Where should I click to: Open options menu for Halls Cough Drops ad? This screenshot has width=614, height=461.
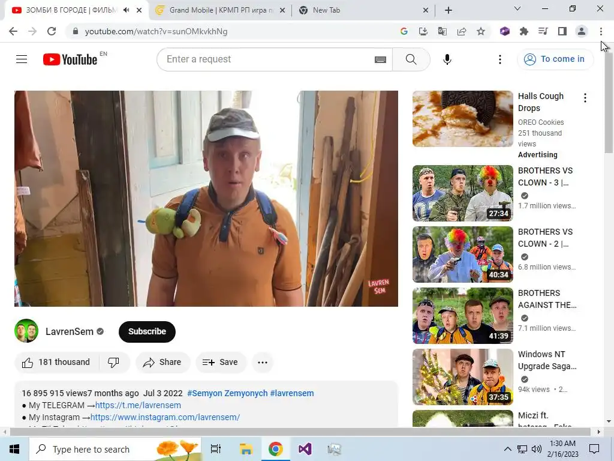(585, 98)
